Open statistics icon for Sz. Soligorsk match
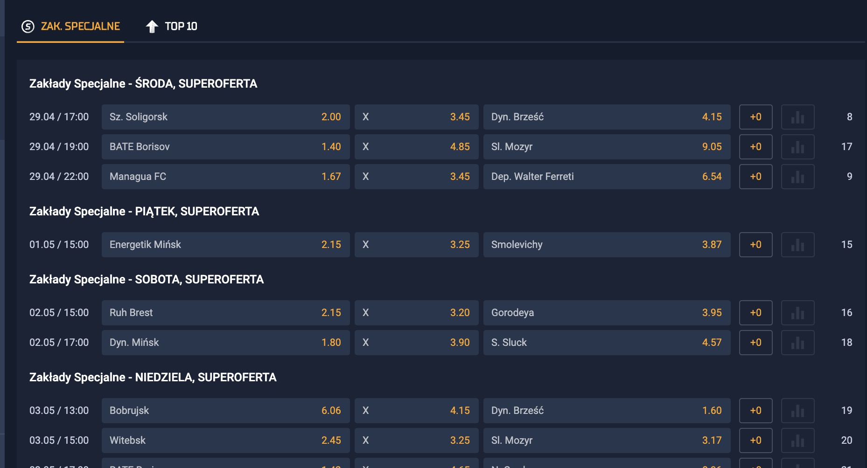Image resolution: width=867 pixels, height=468 pixels. point(797,117)
